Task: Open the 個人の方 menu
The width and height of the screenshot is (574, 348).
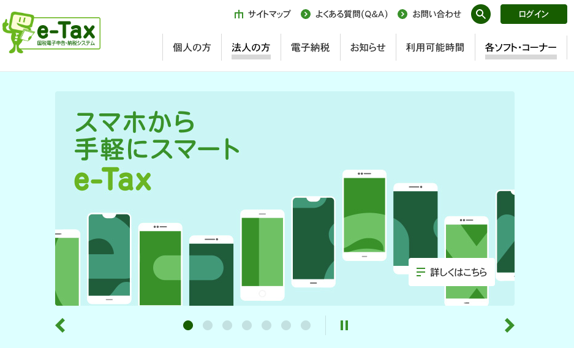Action: coord(192,48)
